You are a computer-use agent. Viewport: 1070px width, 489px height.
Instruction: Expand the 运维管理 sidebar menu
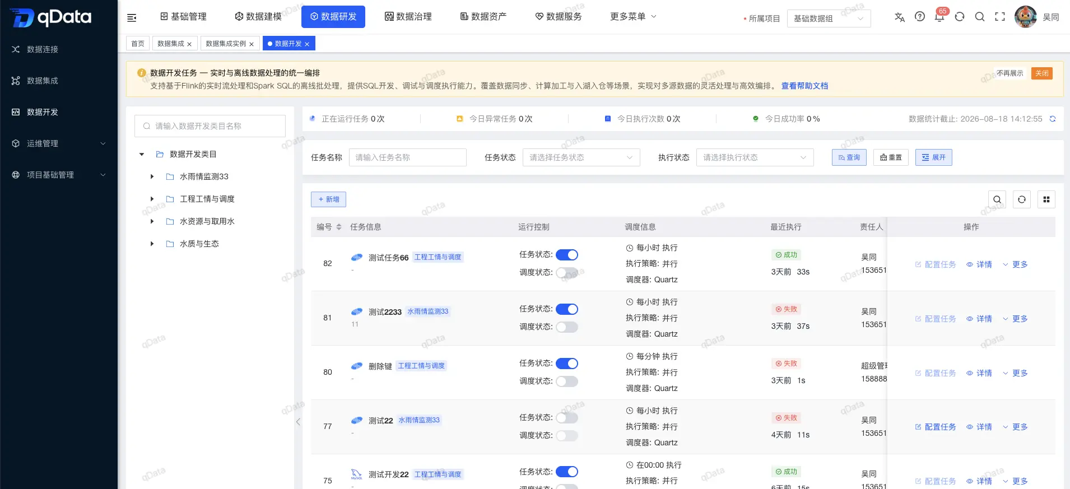[x=59, y=143]
